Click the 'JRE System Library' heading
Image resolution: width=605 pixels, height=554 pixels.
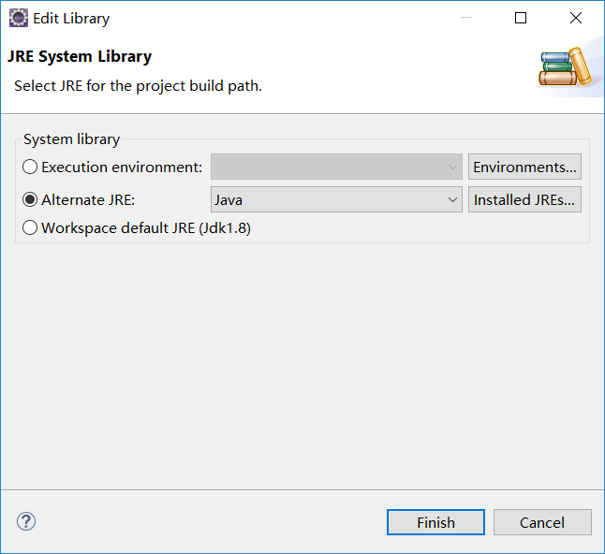[80, 56]
